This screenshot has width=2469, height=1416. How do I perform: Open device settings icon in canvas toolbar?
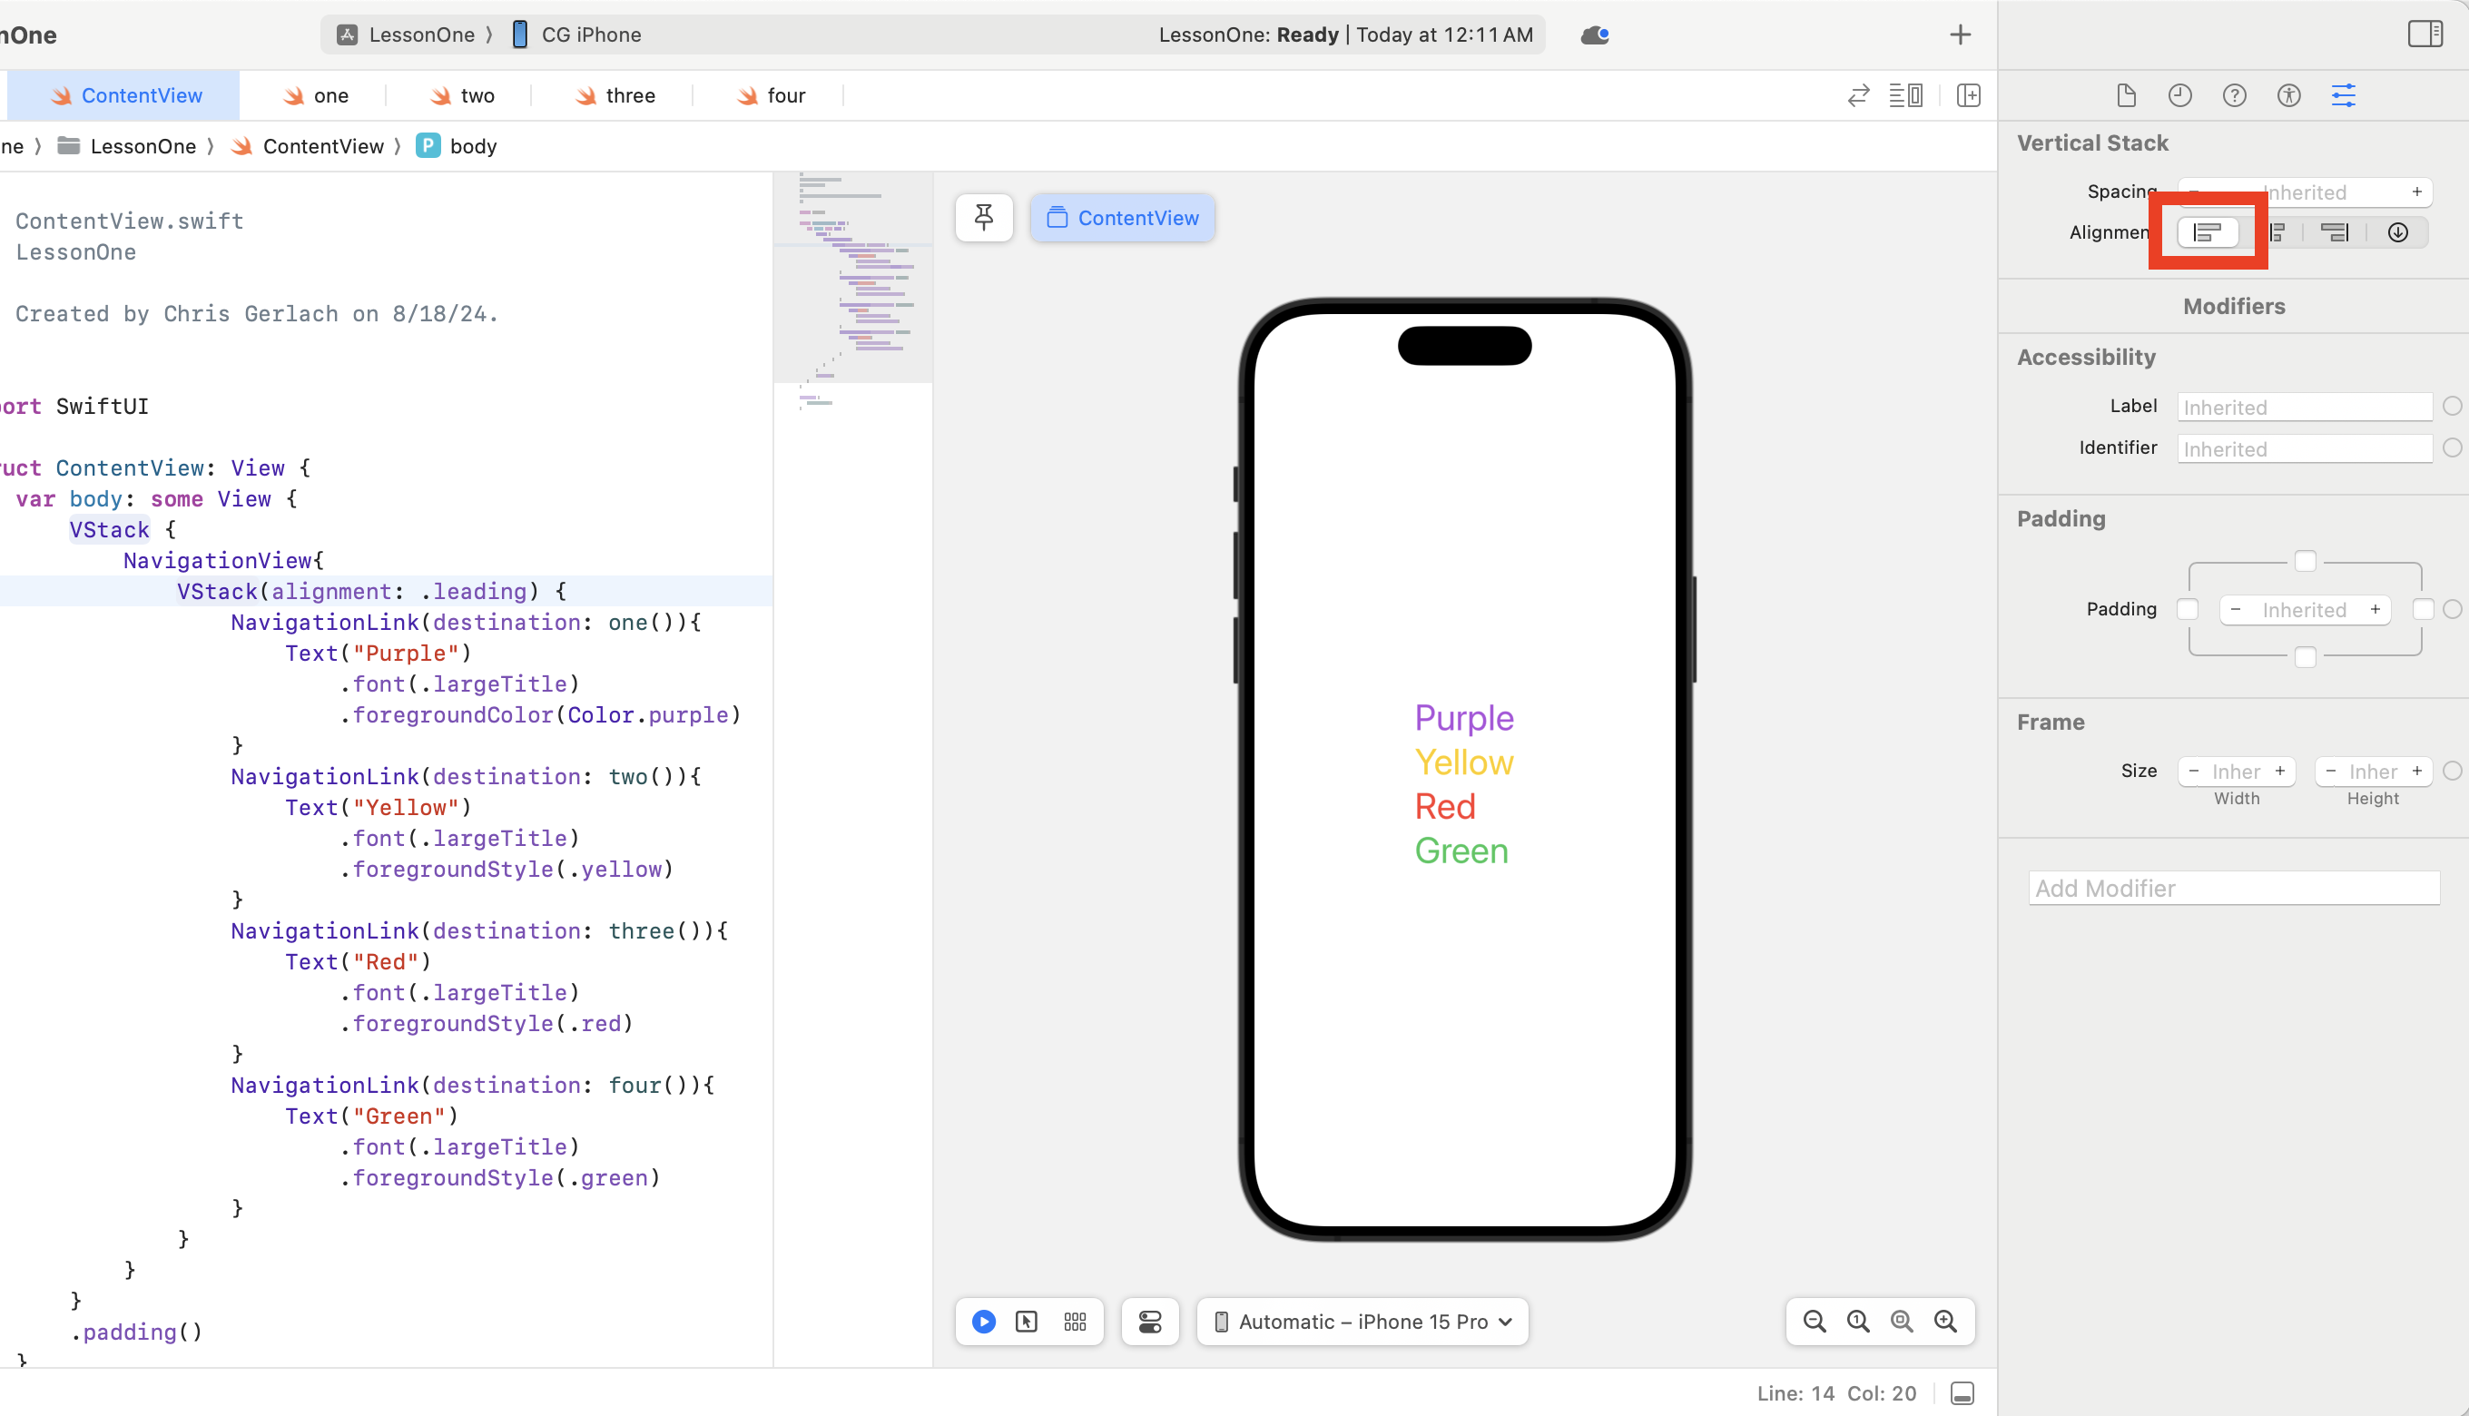pos(1149,1322)
